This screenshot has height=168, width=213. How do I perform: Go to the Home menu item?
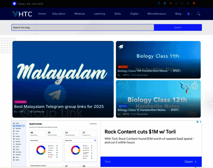click(42, 14)
